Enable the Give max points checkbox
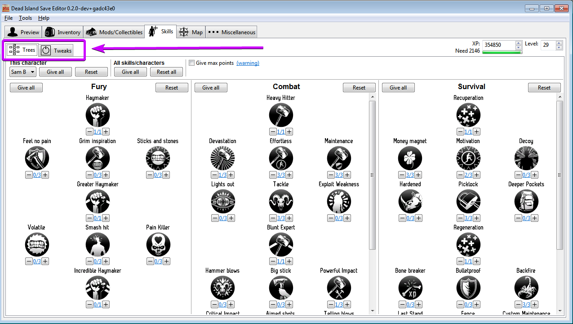The height and width of the screenshot is (324, 573). (x=192, y=63)
